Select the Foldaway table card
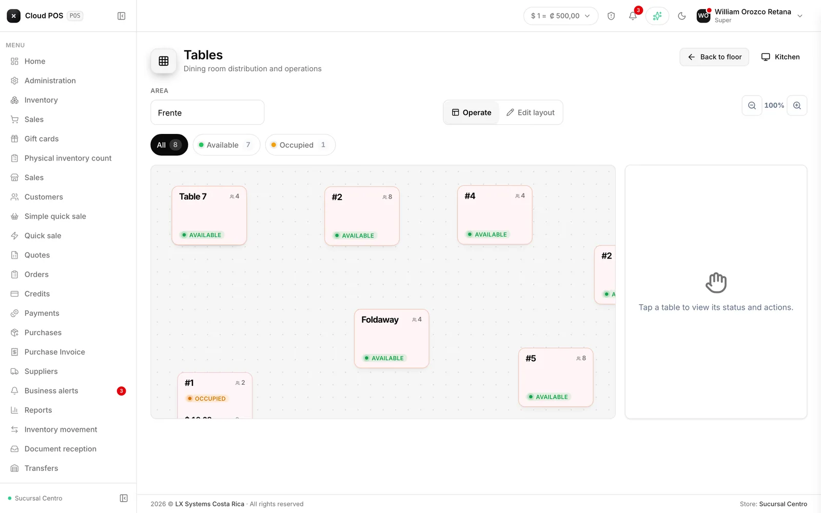Viewport: 821px width, 513px height. (392, 339)
